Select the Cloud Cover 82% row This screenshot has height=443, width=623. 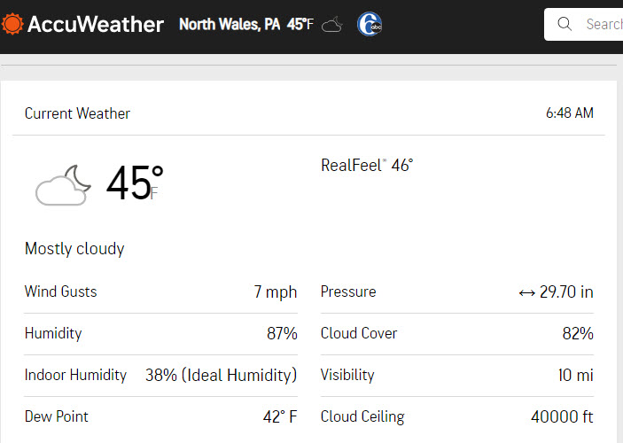pos(457,334)
